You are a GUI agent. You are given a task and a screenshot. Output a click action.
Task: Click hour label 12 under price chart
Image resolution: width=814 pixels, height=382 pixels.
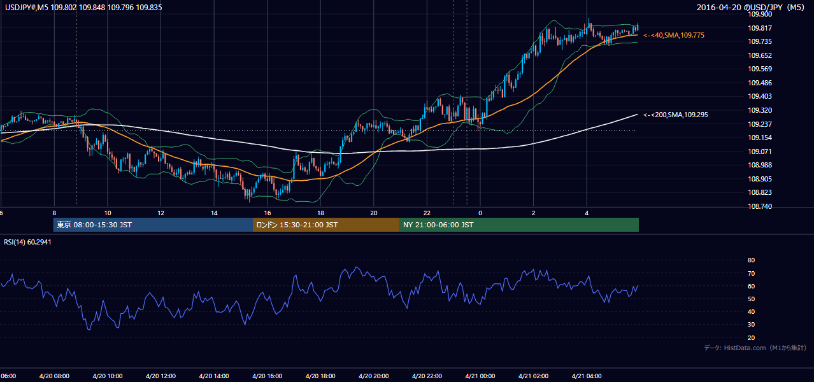[x=161, y=213]
